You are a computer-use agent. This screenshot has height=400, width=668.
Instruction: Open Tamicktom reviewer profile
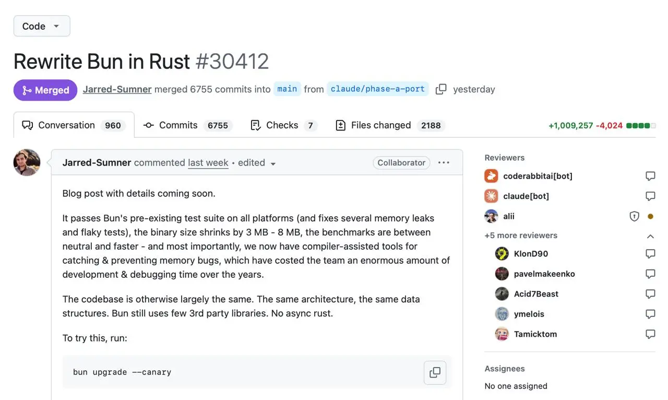tap(535, 334)
